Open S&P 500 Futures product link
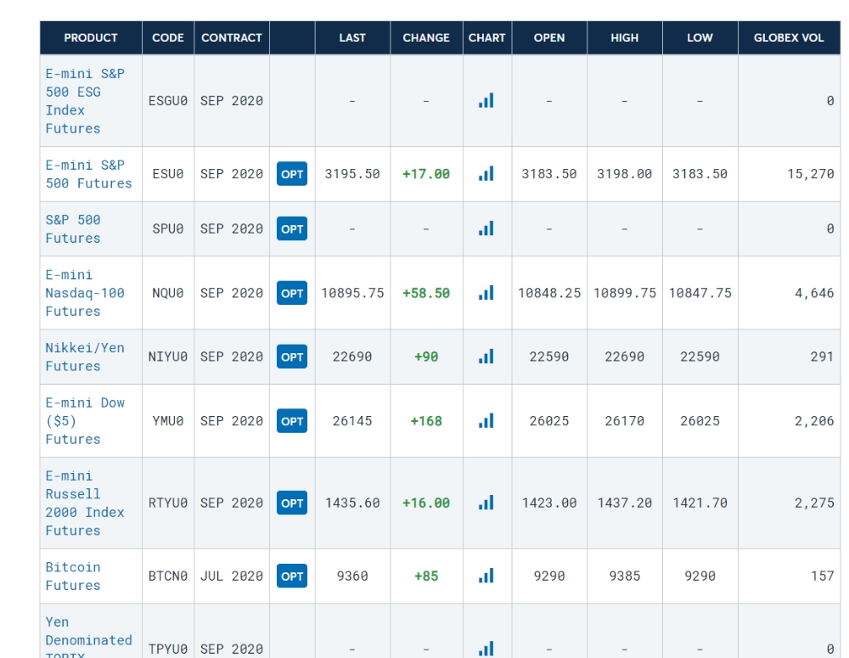The width and height of the screenshot is (849, 658). coord(73,228)
